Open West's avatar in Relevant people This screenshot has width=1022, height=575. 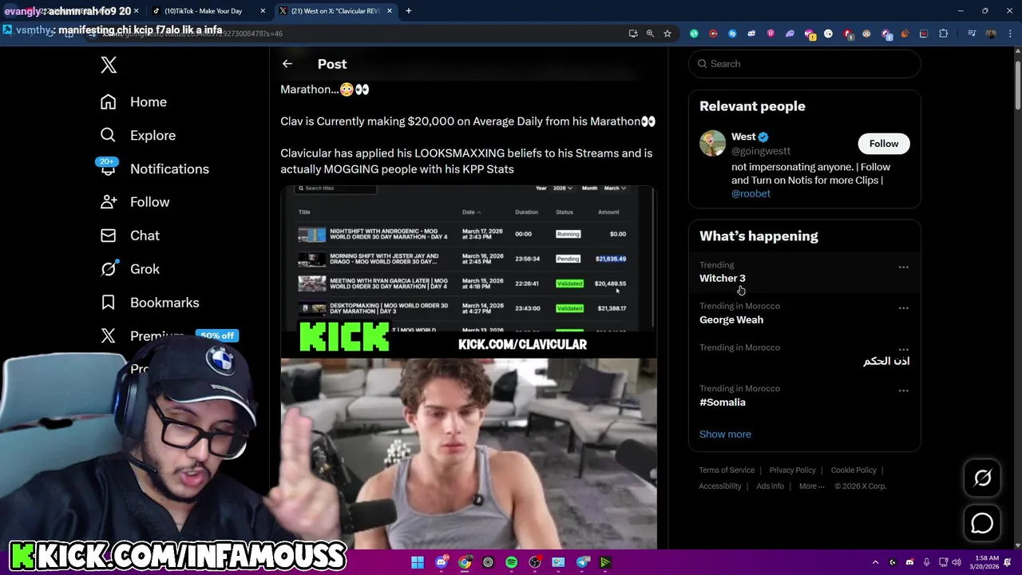coord(712,144)
